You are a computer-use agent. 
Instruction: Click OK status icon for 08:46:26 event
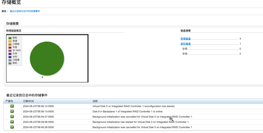12,127
